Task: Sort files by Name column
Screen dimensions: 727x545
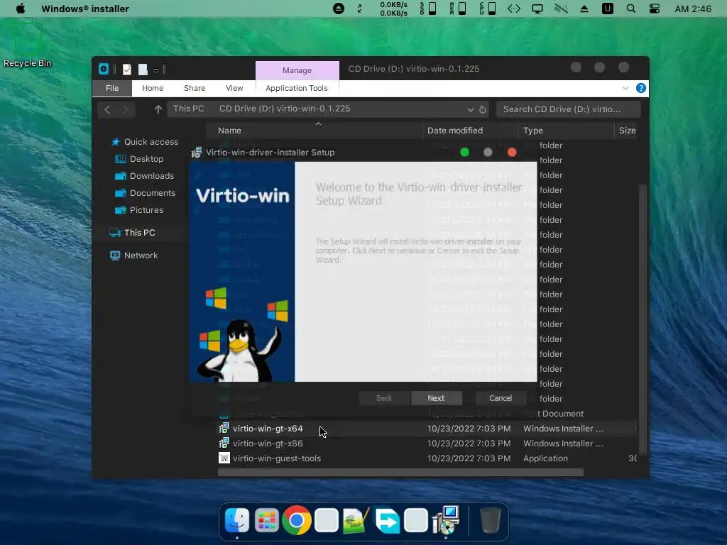Action: [x=313, y=131]
